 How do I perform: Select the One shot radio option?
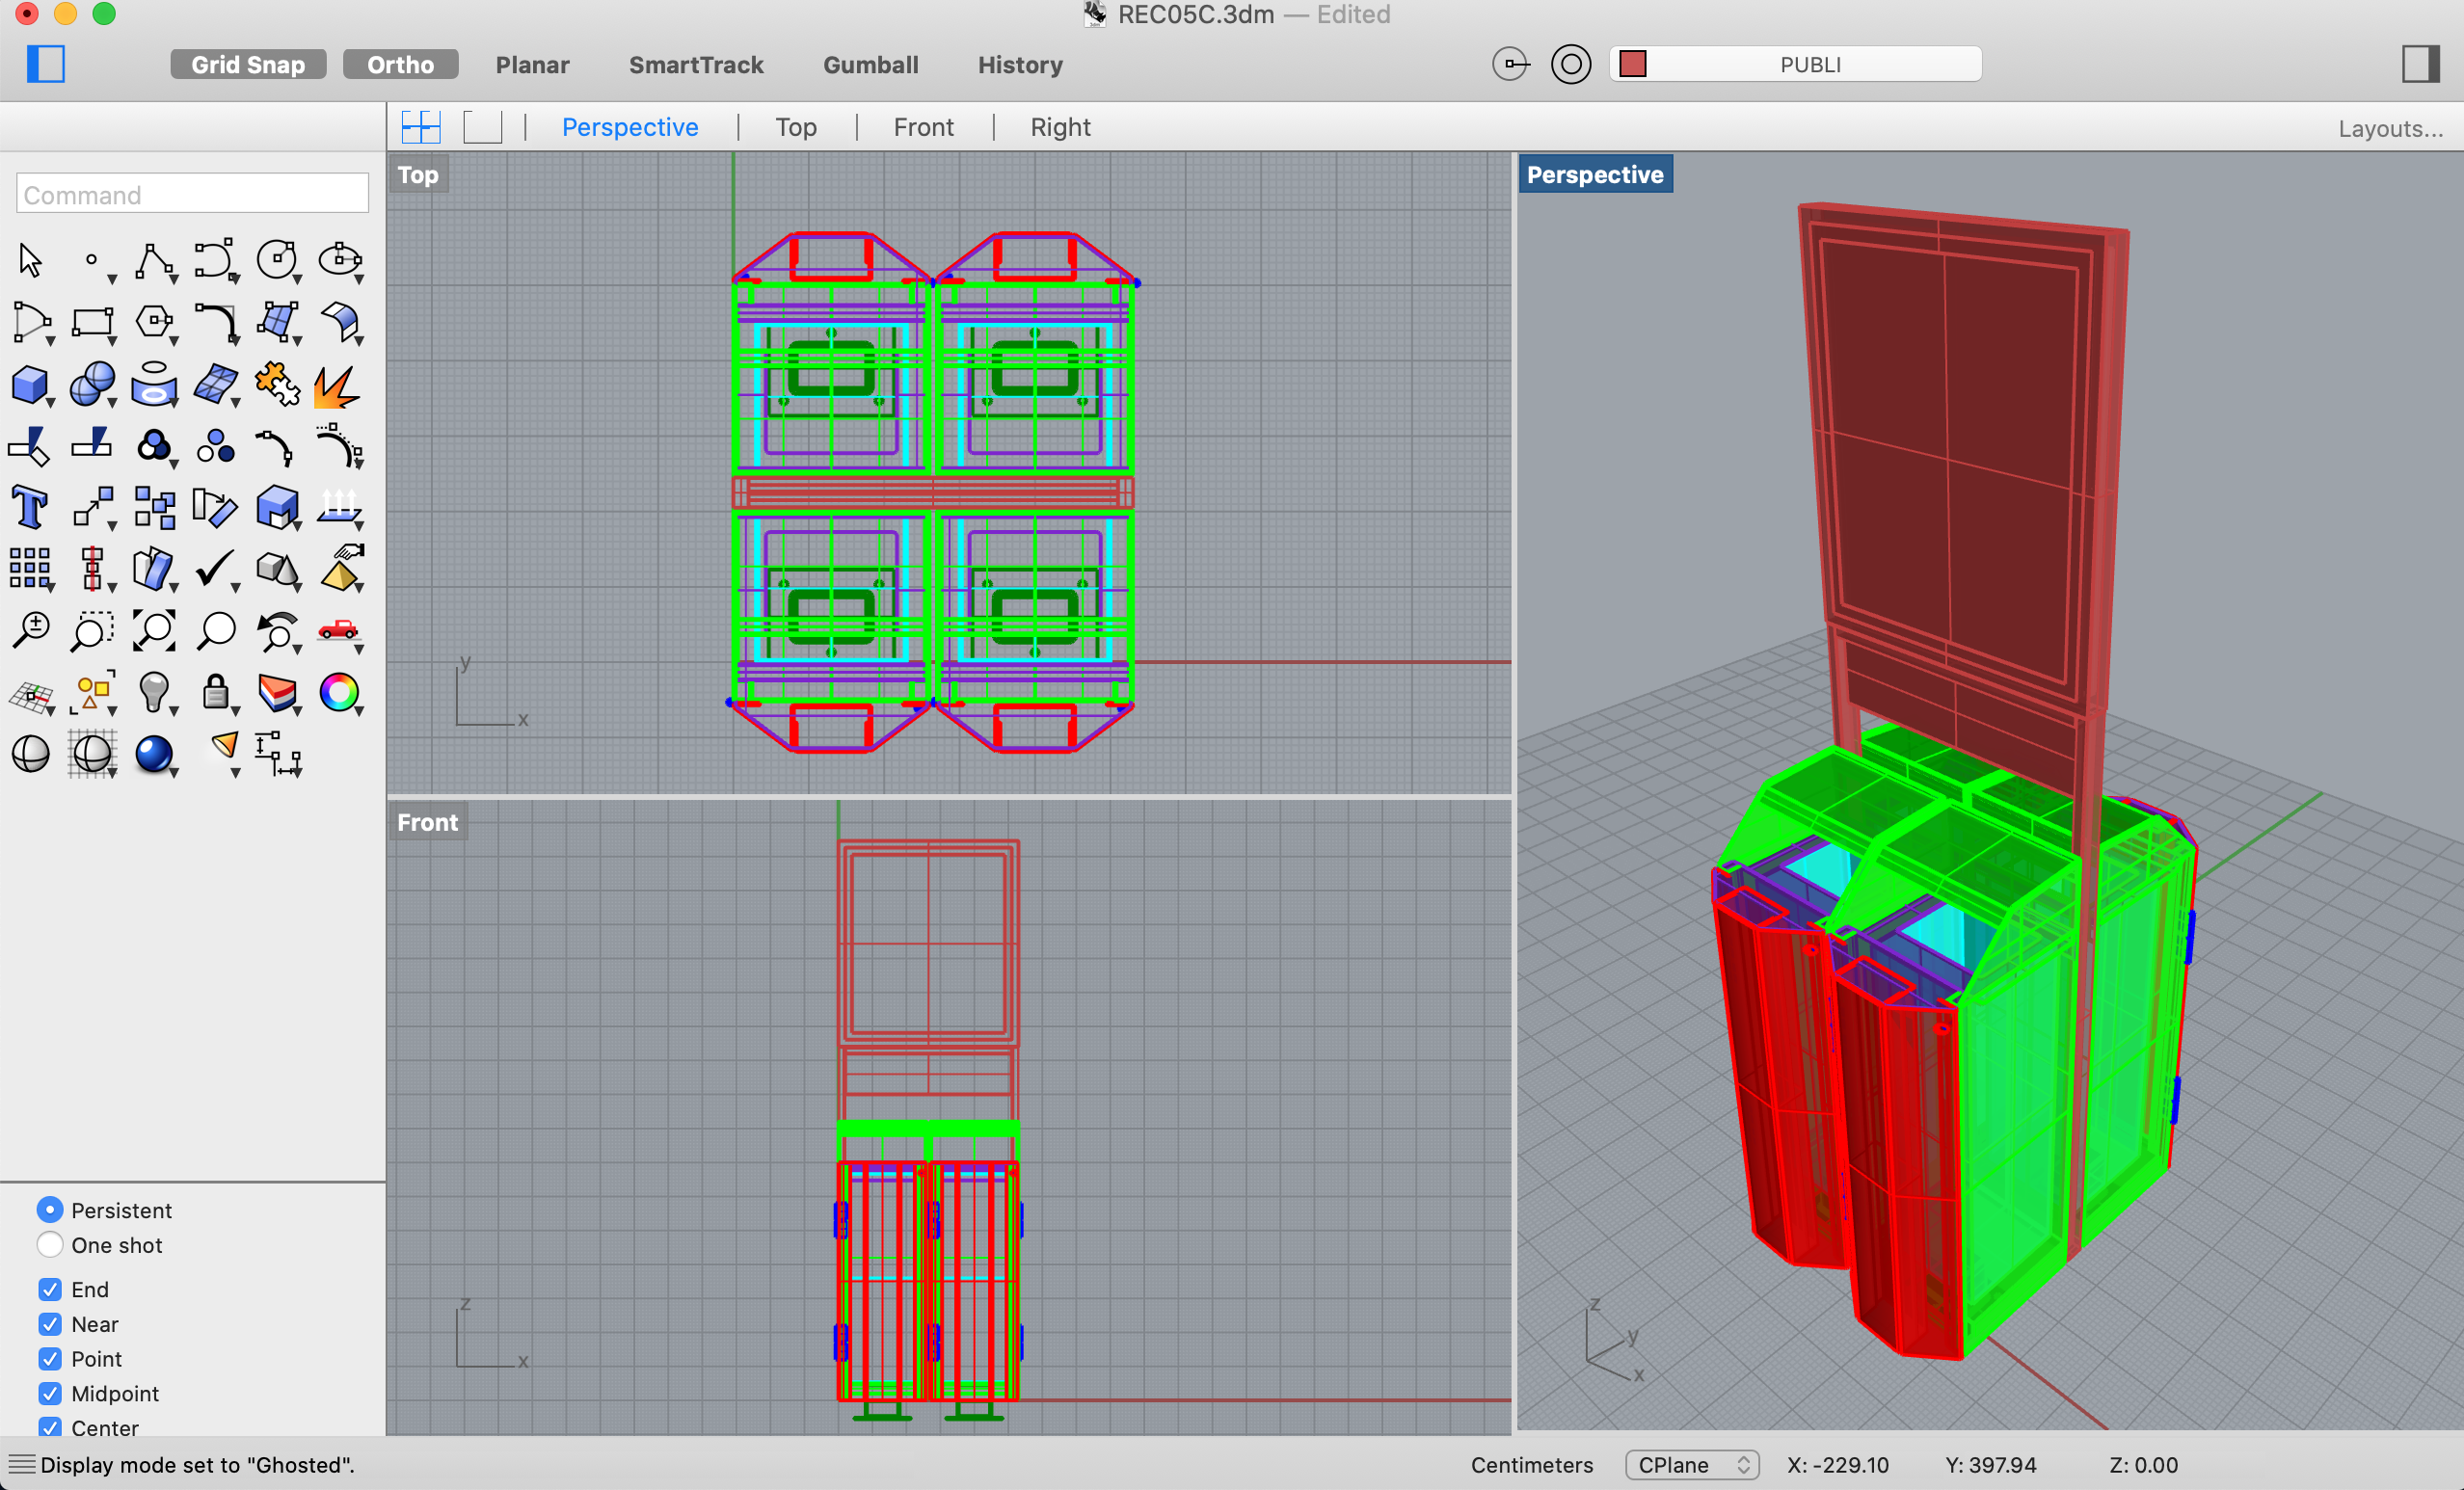tap(50, 1245)
